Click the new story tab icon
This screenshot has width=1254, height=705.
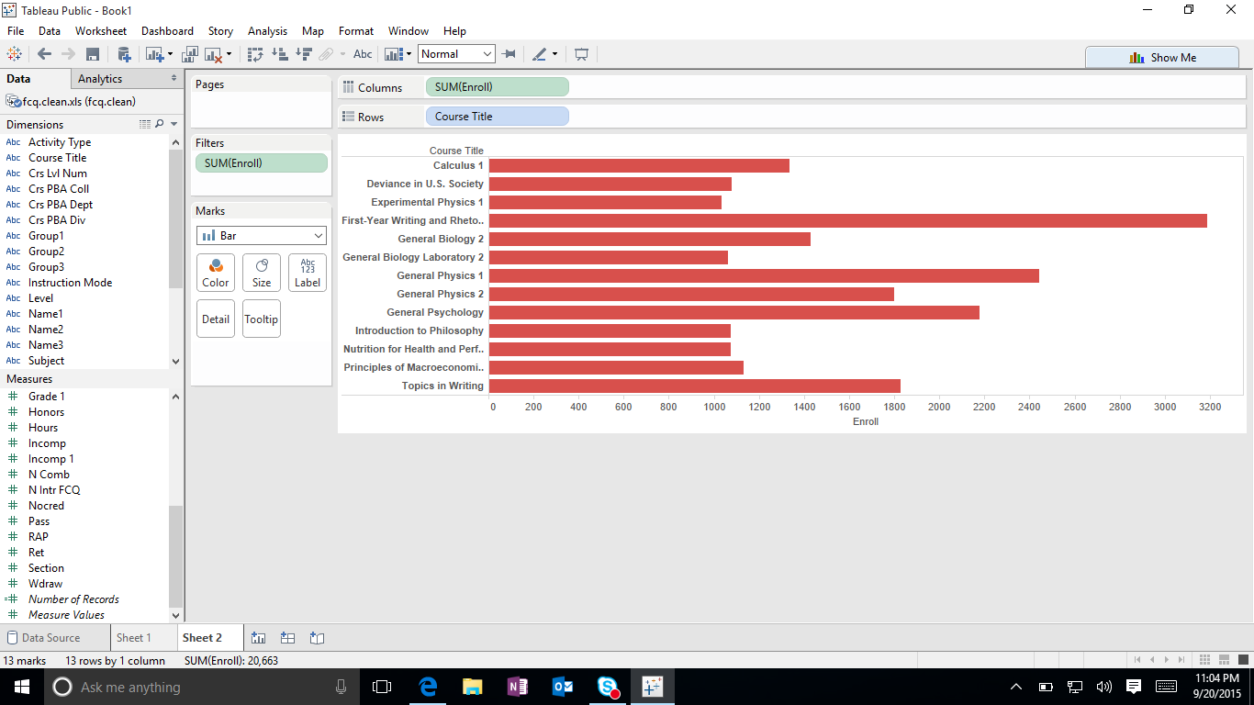pos(317,638)
